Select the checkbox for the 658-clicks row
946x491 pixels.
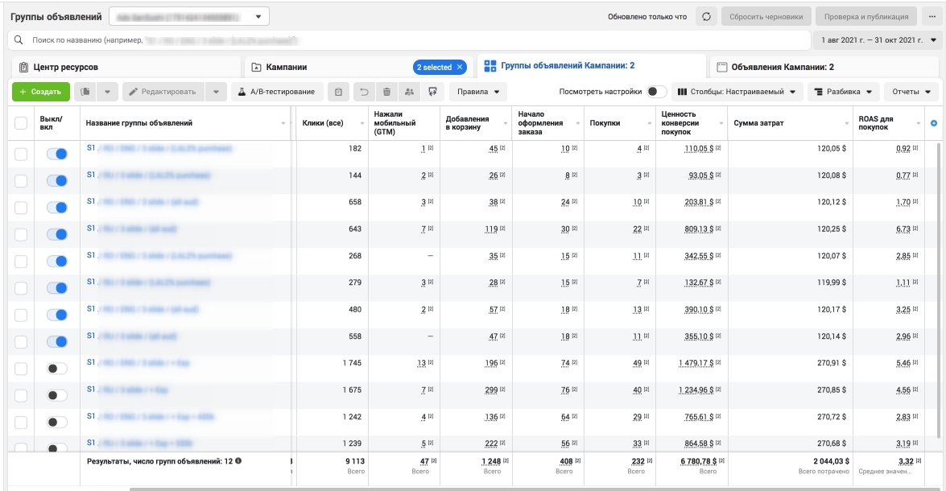tap(21, 208)
